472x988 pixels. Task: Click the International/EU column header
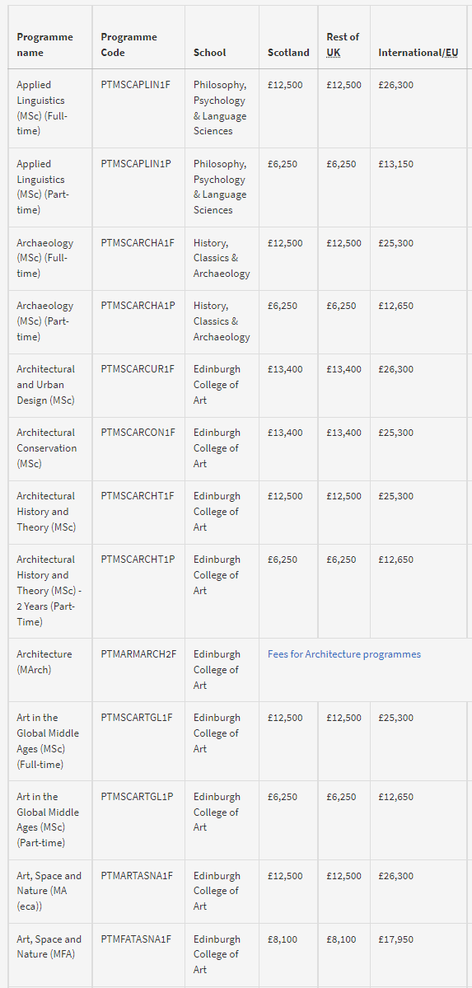point(418,53)
